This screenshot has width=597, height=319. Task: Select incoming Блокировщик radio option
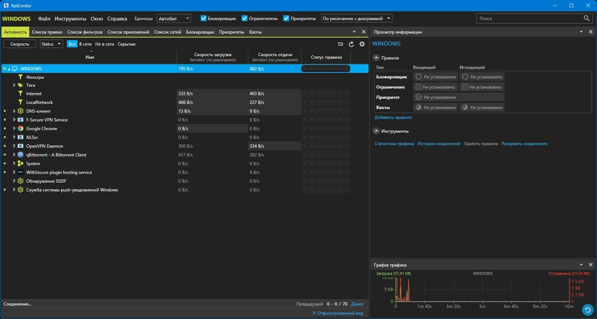pos(418,77)
